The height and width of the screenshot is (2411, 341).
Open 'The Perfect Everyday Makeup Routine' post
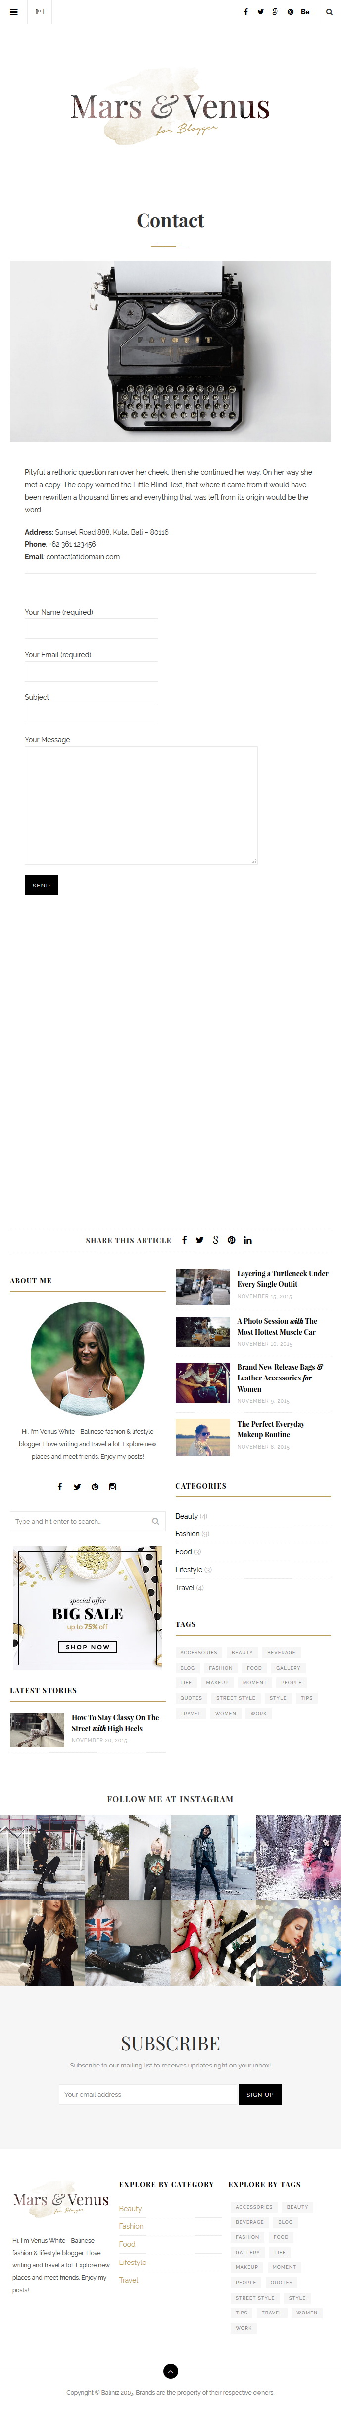coord(271,1428)
